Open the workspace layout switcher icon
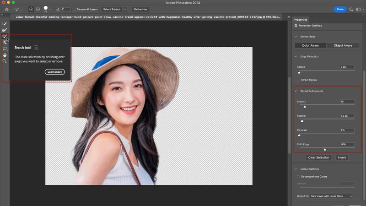This screenshot has width=366, height=206. tap(358, 9)
